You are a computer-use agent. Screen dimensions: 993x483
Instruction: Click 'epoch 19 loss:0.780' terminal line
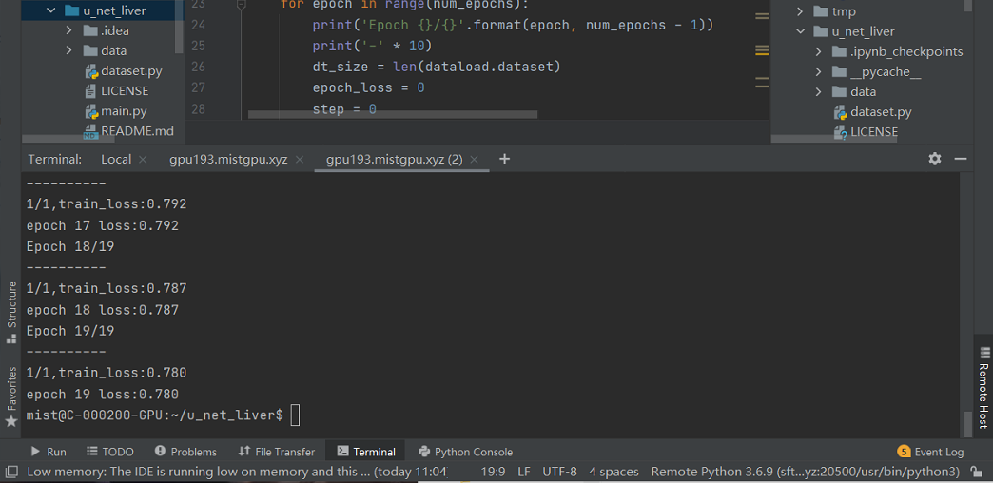[103, 395]
